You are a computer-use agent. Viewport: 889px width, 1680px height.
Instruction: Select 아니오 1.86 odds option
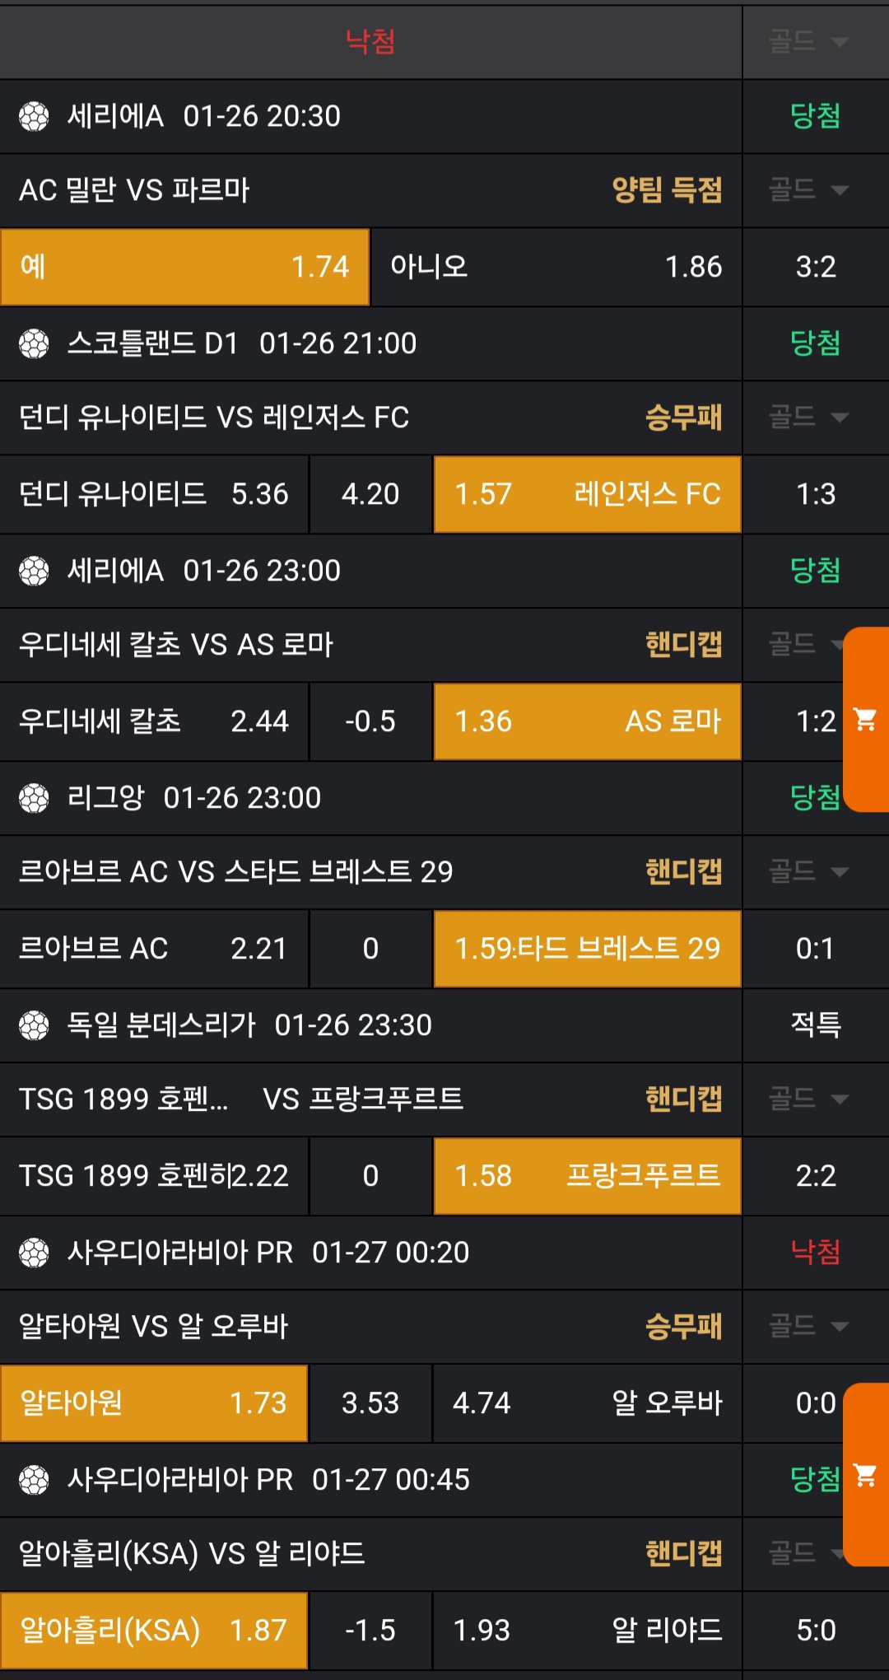(556, 267)
